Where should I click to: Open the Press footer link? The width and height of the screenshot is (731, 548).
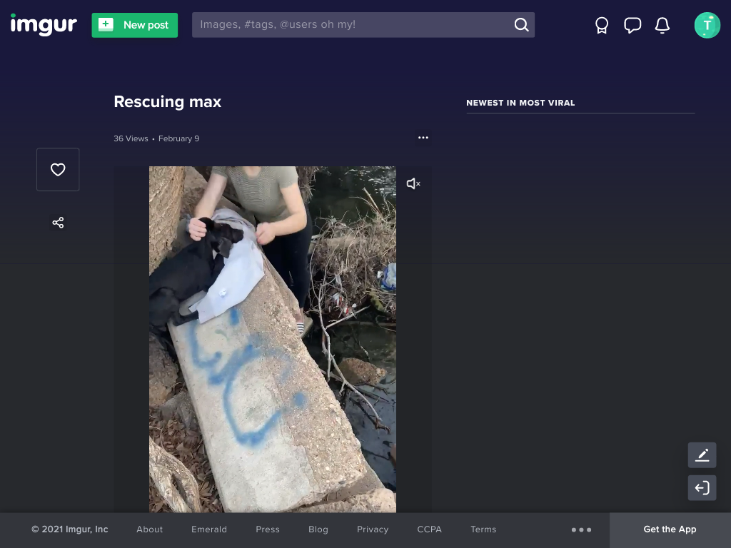pos(268,529)
